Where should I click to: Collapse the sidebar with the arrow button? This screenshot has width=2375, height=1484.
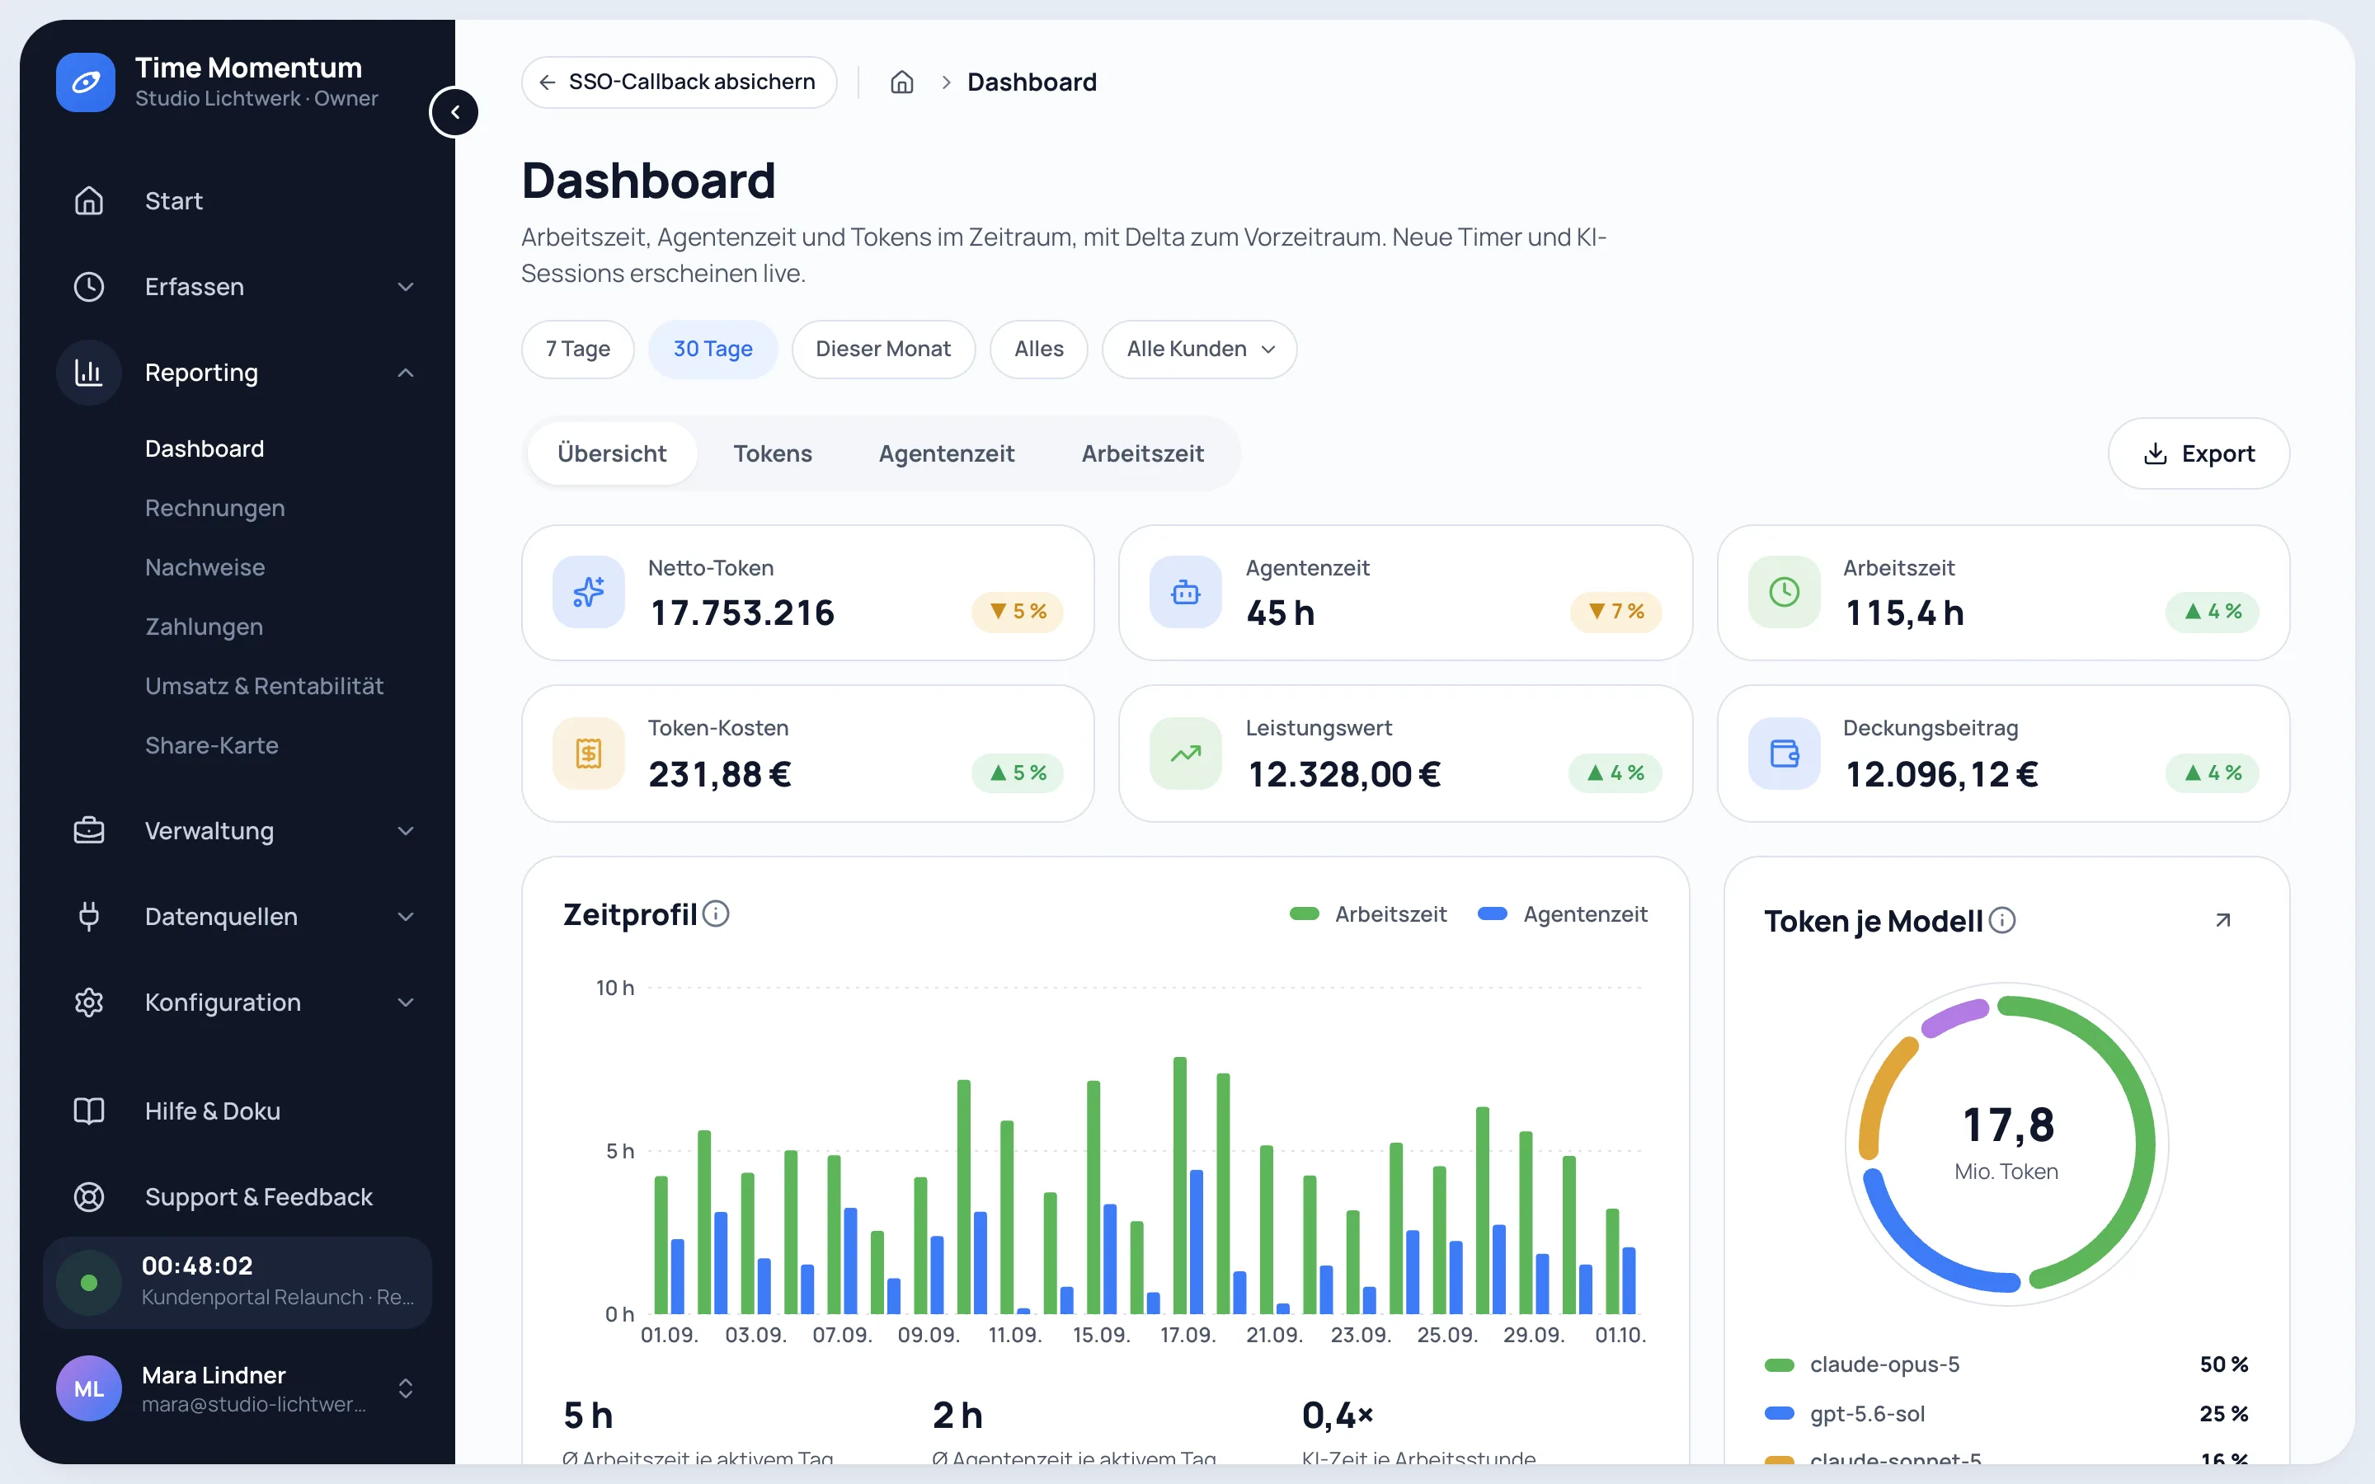click(x=454, y=112)
